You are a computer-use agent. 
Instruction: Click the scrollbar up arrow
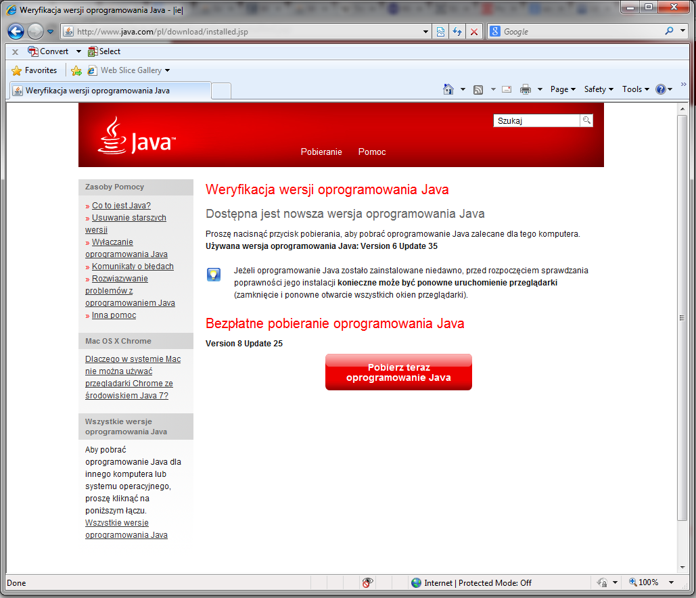[682, 109]
